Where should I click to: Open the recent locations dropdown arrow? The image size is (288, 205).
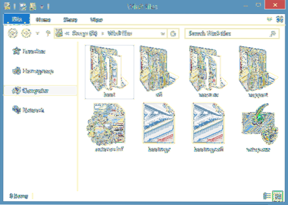click(x=37, y=34)
